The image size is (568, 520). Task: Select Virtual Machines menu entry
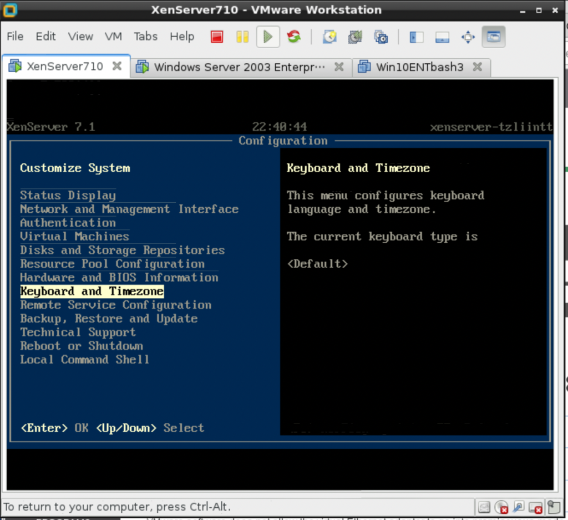(75, 236)
